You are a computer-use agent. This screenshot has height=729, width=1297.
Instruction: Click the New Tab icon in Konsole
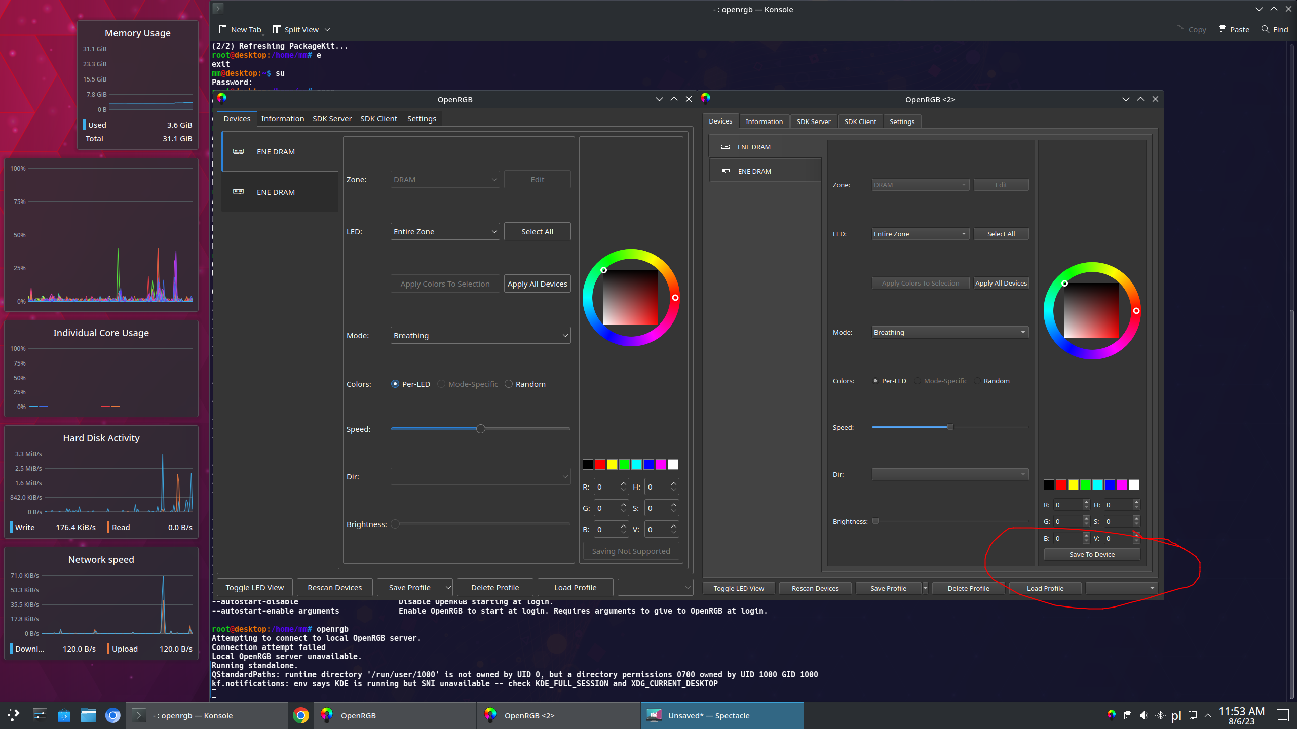[223, 29]
